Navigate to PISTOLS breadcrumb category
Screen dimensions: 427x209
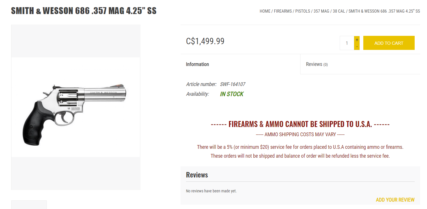coord(302,11)
